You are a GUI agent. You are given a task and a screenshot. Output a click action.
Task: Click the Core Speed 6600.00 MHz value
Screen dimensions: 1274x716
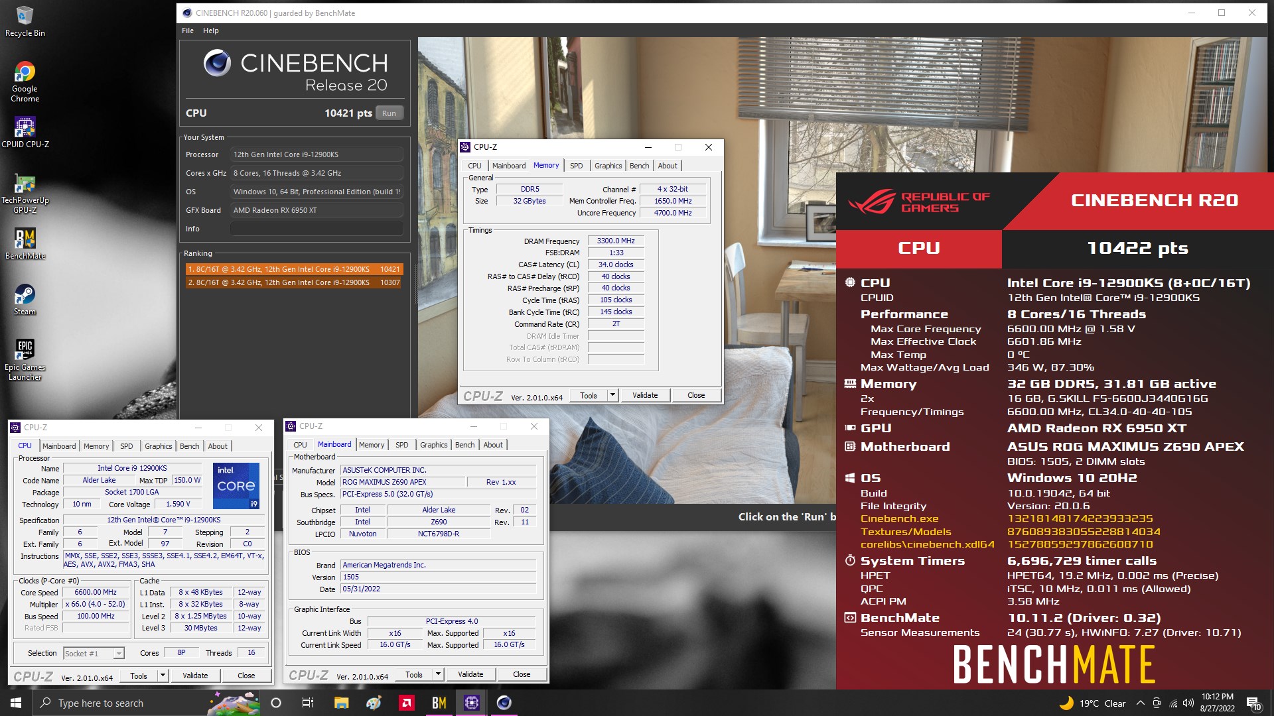coord(96,593)
